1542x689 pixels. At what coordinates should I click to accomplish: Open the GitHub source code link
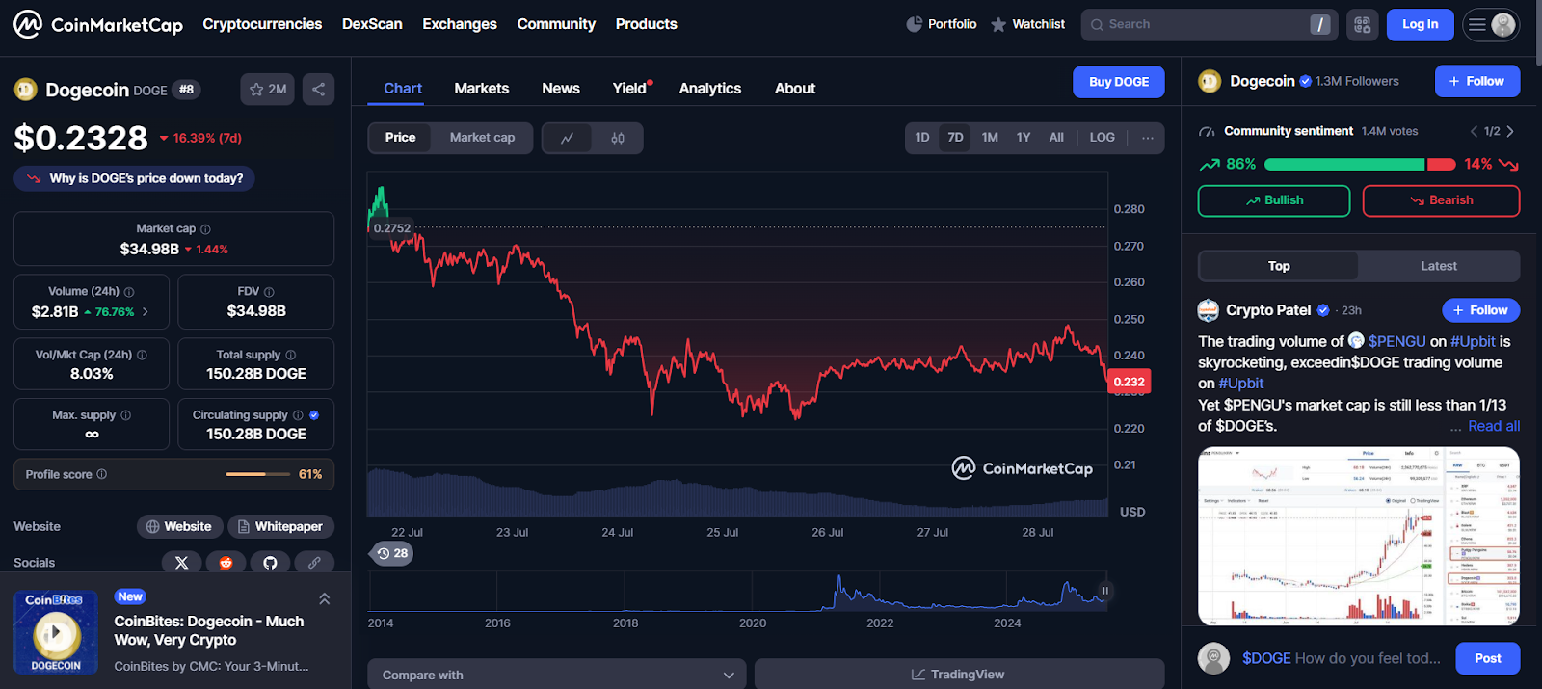click(x=270, y=563)
